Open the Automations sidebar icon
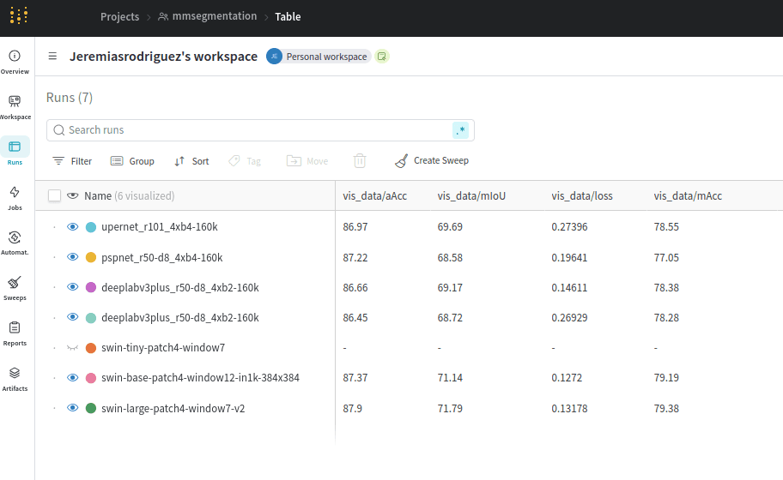Screen dimensions: 783x480 [x=15, y=243]
